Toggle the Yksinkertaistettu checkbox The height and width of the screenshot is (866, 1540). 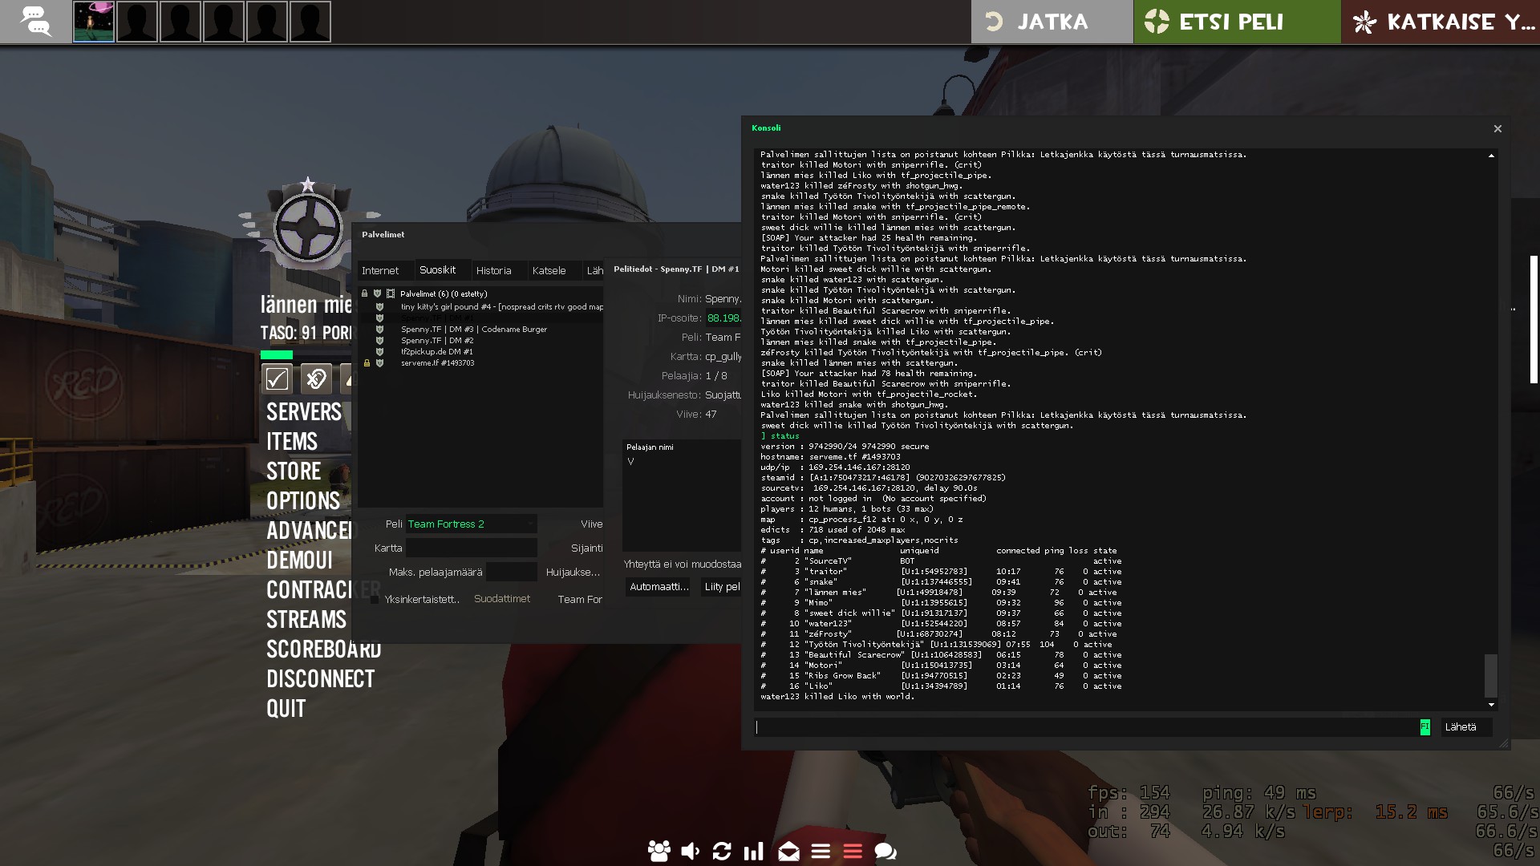point(374,600)
